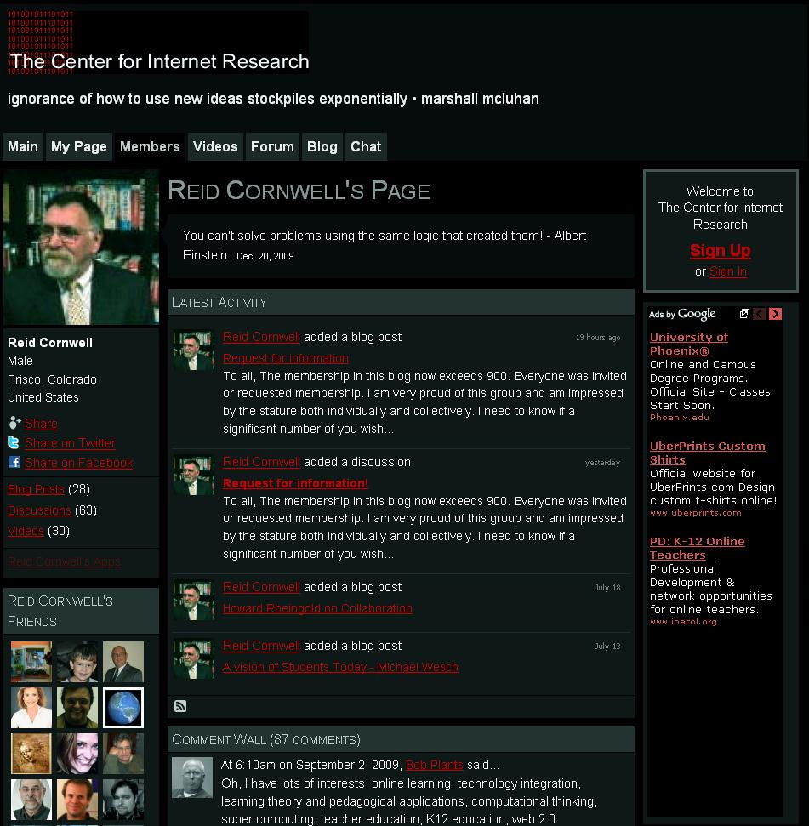Click the Facebook icon beside Share on Facebook

14,462
